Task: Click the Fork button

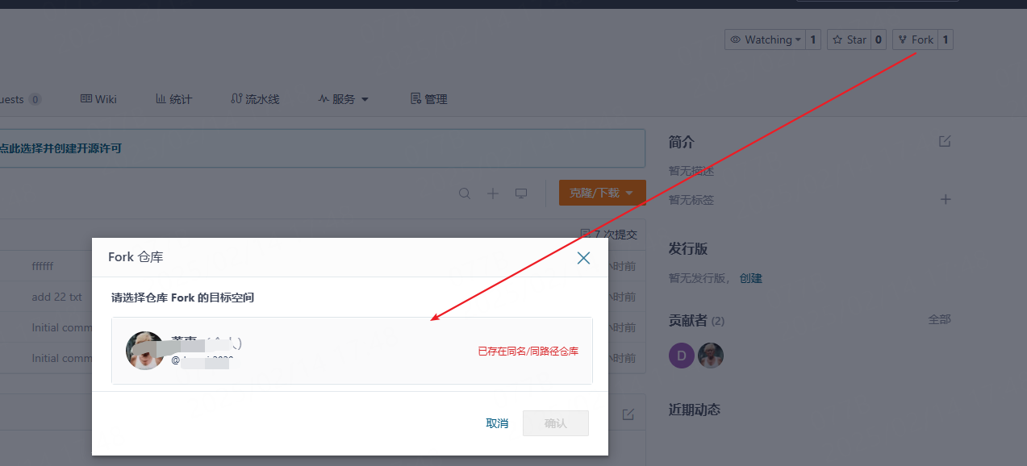Action: (916, 40)
